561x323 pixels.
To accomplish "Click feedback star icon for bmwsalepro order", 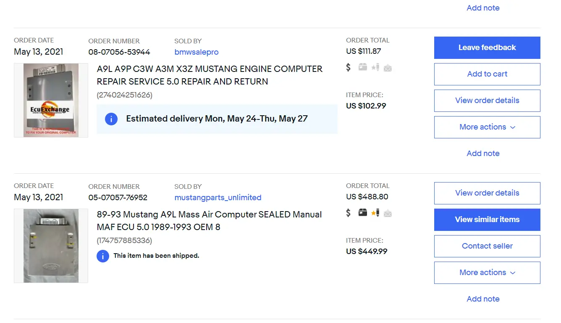I will pyautogui.click(x=375, y=67).
